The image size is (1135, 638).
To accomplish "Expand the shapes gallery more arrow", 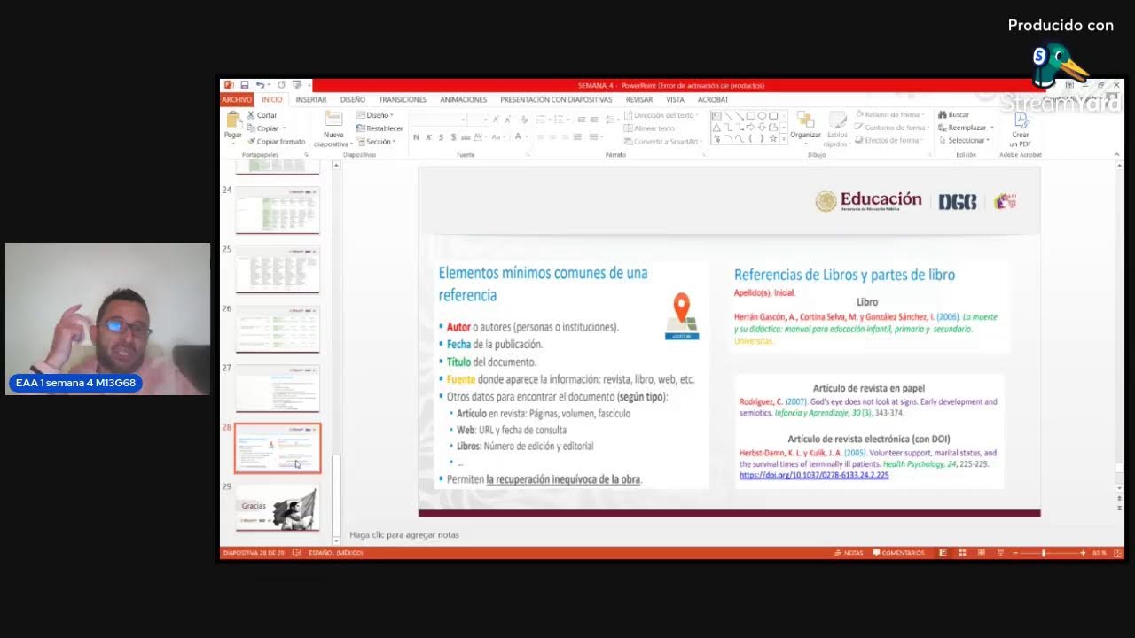I will coord(784,139).
